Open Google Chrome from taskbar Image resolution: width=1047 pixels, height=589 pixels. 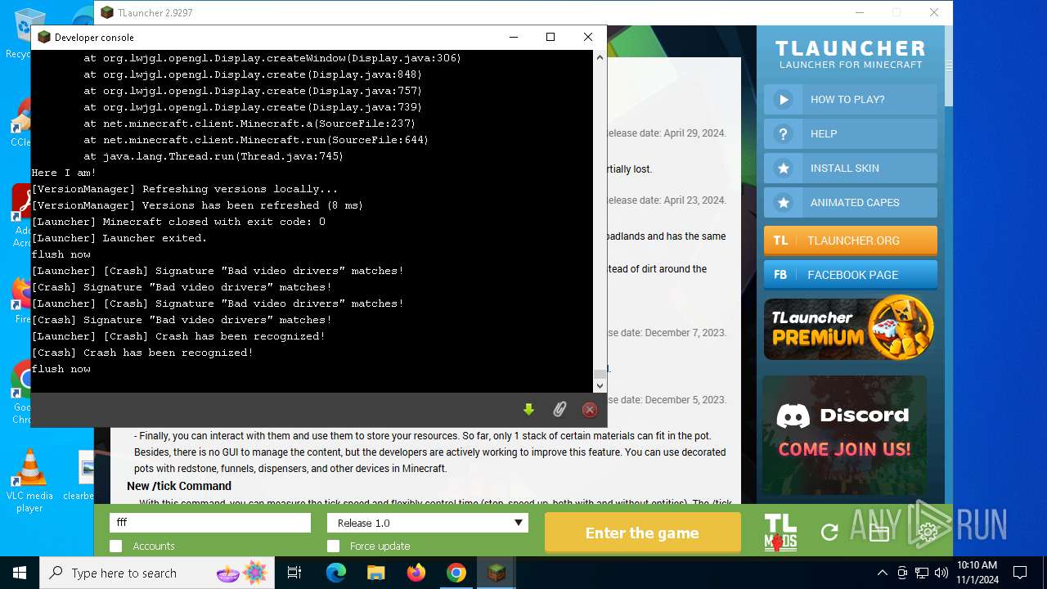point(456,573)
